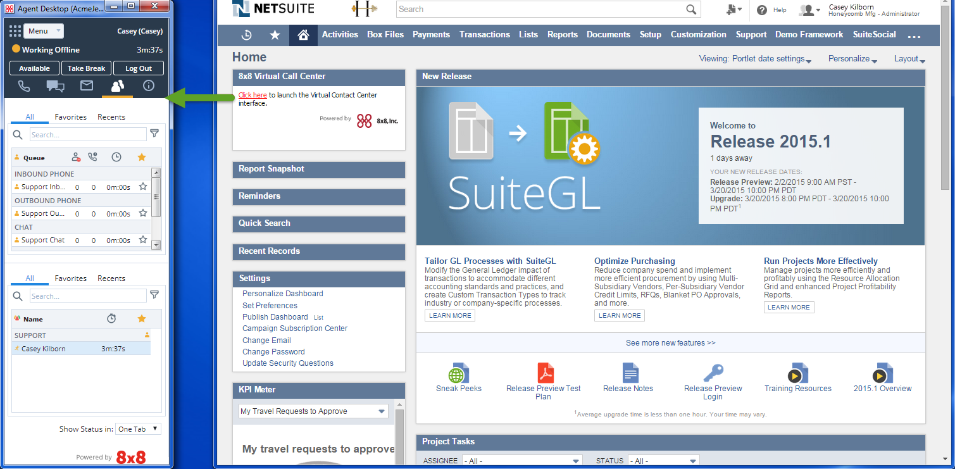Select the agents status people icon tab

[118, 86]
